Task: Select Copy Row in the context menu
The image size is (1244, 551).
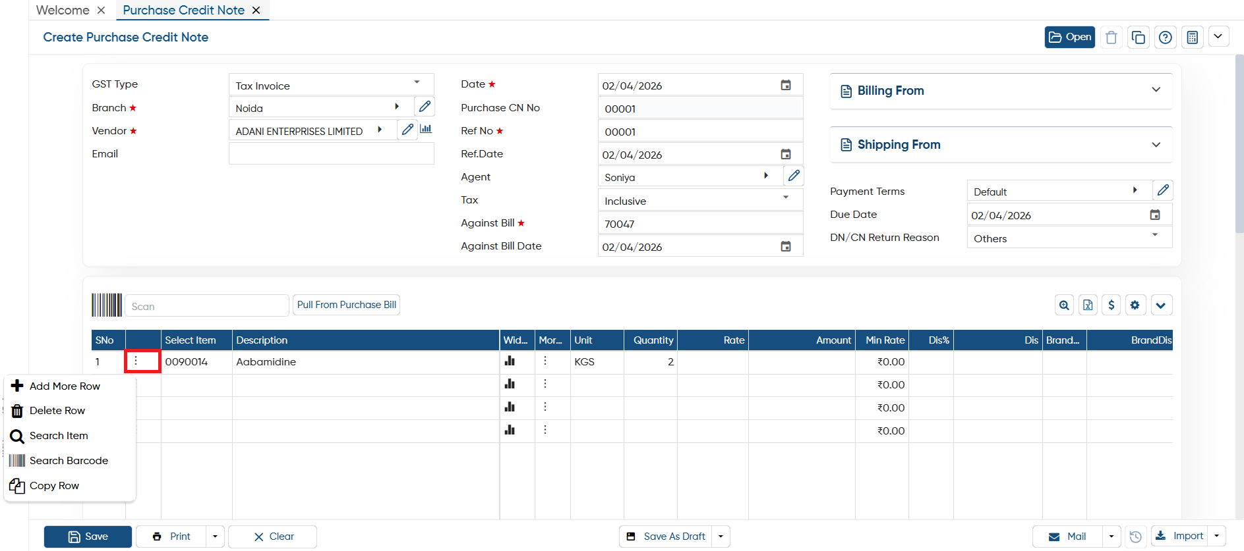Action: click(x=54, y=486)
